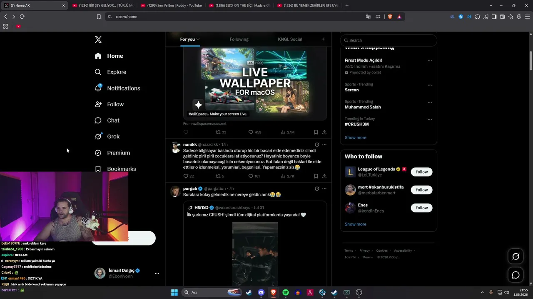Repost the WallSpace live wallpaper post
Image resolution: width=533 pixels, height=299 pixels.
tap(218, 132)
